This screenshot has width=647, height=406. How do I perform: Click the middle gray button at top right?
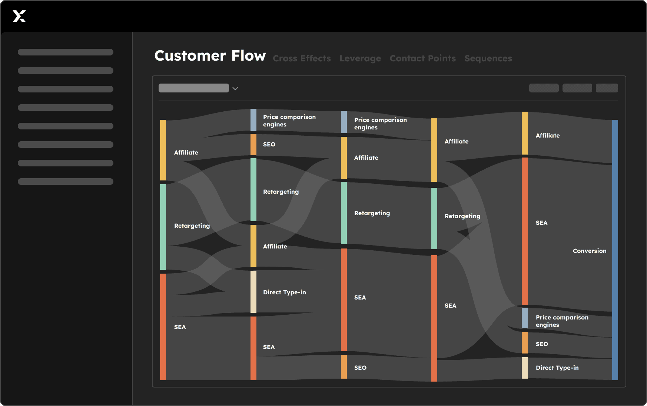(x=577, y=88)
